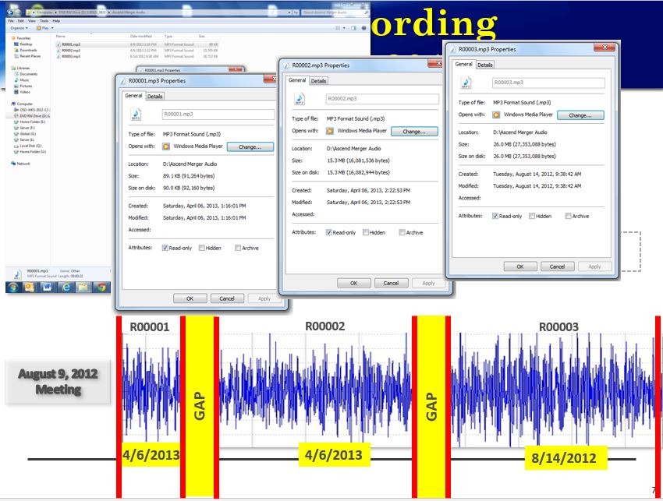
Task: Switch to Details tab in R00003.mp3 Properties
Action: 485,65
